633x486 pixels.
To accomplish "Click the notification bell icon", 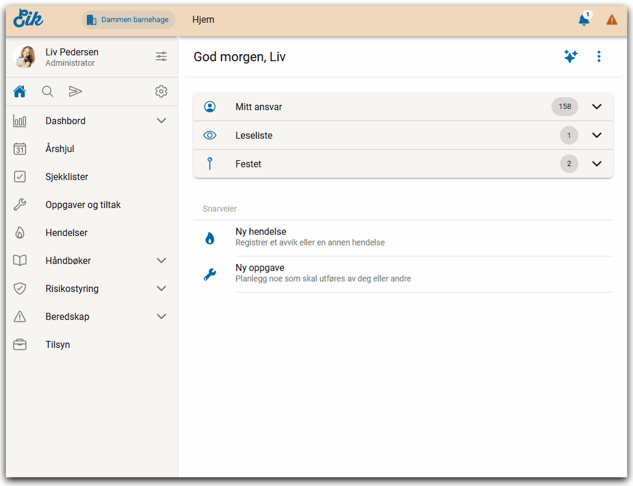I will tap(583, 20).
